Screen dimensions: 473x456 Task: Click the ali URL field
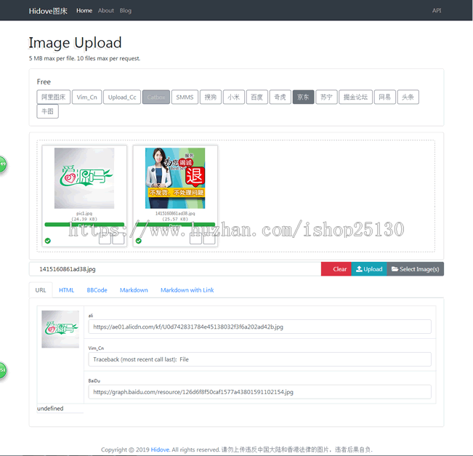click(259, 327)
